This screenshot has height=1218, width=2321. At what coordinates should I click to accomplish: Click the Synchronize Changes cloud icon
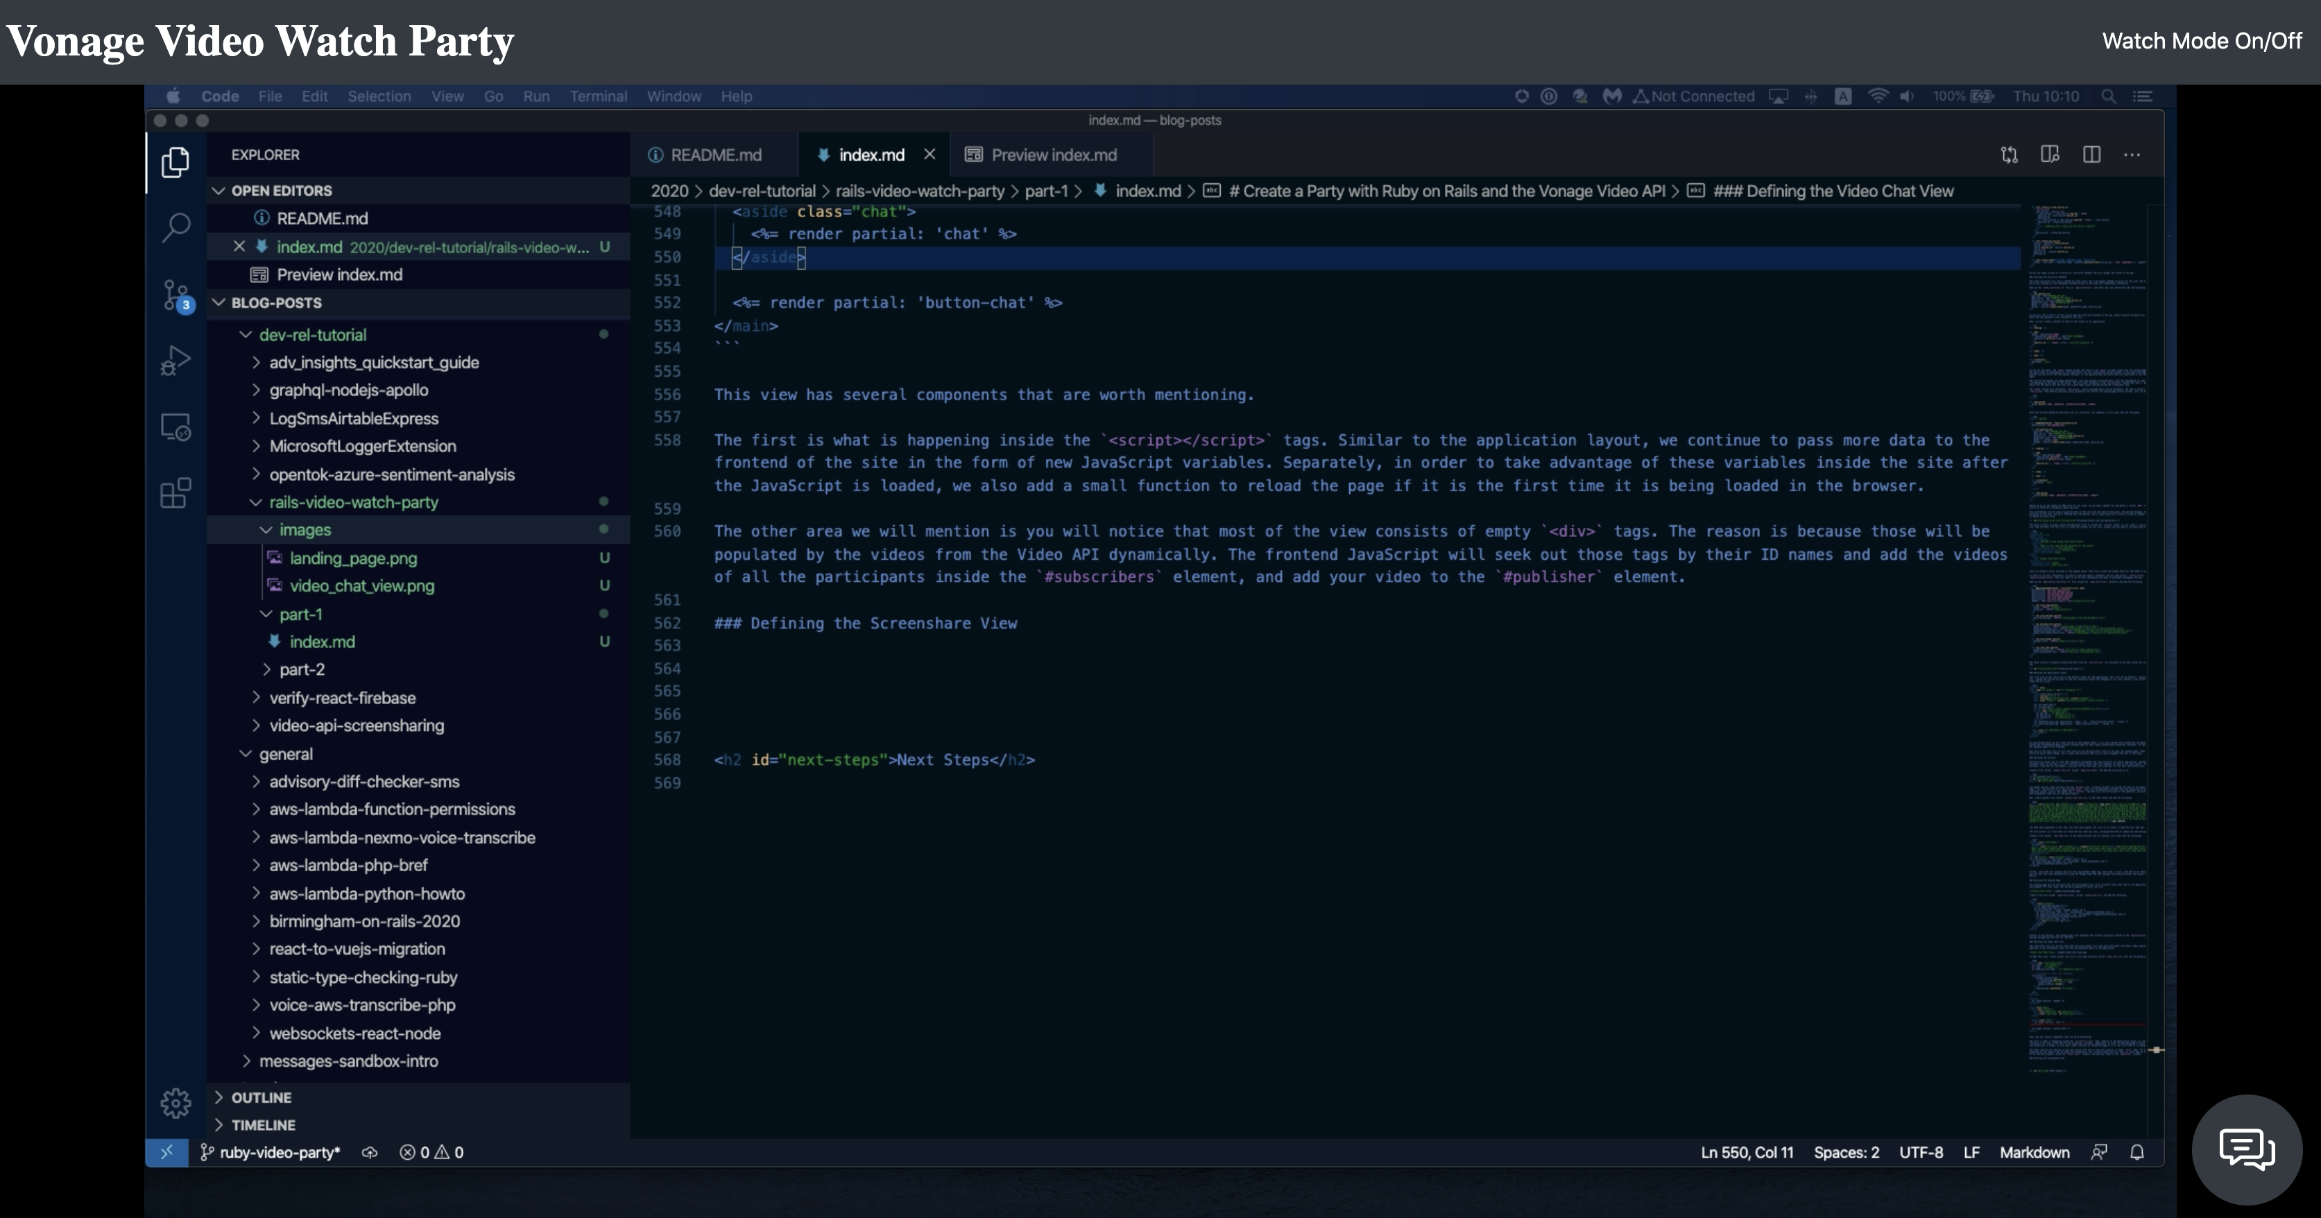[x=370, y=1152]
